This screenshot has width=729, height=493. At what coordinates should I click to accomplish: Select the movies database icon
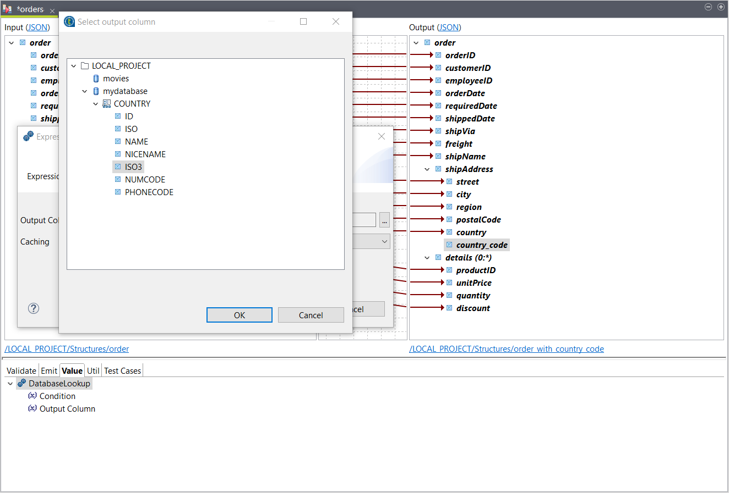tap(95, 78)
